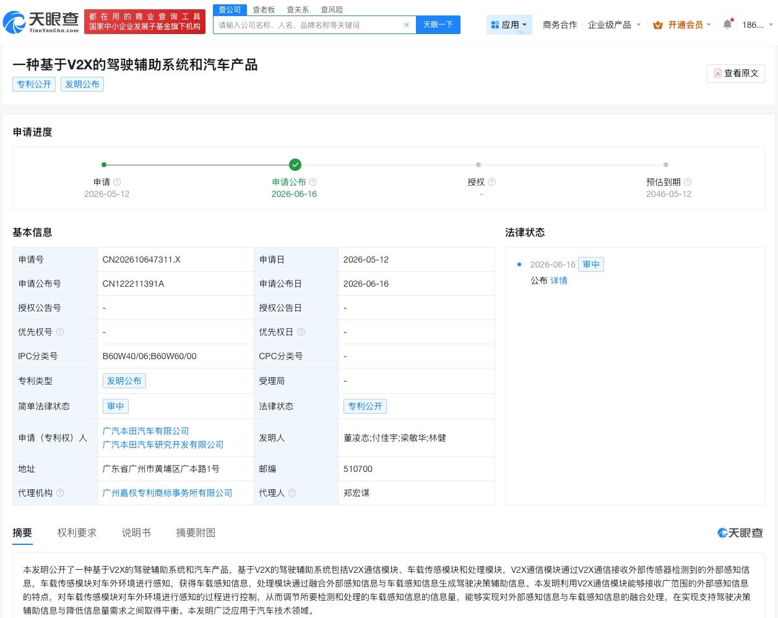Select the 查公司 search tab

click(230, 10)
